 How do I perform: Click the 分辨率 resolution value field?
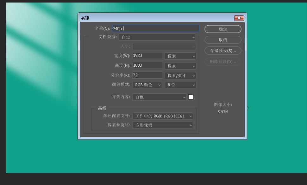click(147, 75)
